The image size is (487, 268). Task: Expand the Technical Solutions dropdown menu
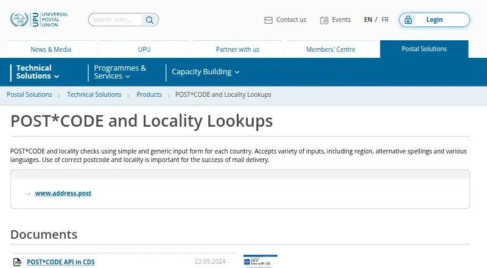(38, 72)
